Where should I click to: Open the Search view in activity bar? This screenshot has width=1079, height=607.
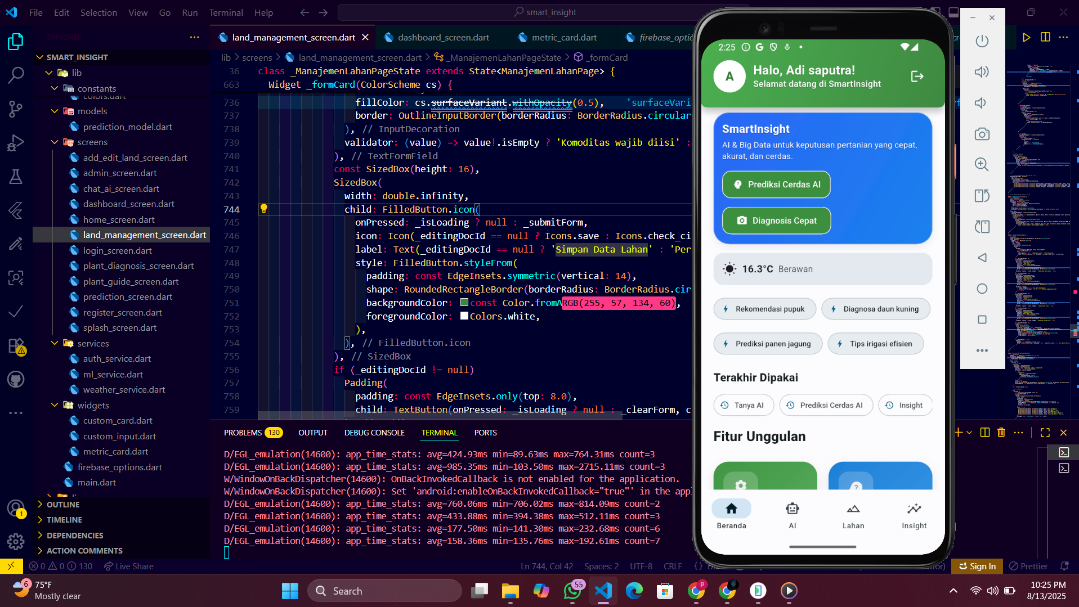pyautogui.click(x=16, y=75)
